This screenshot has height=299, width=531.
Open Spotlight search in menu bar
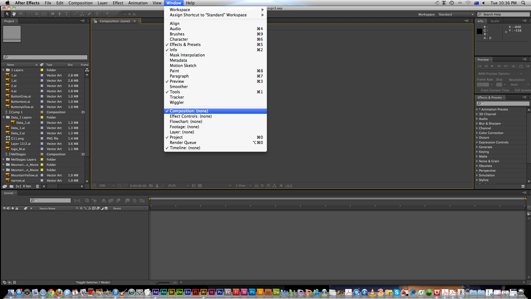coord(523,3)
